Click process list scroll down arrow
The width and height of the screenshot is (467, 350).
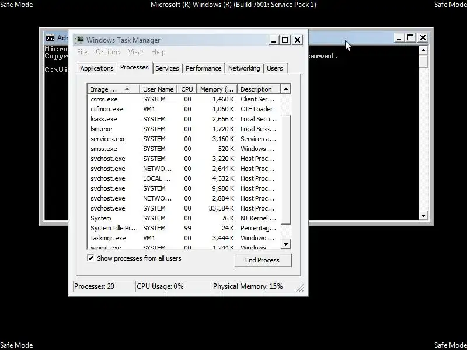pyautogui.click(x=285, y=244)
